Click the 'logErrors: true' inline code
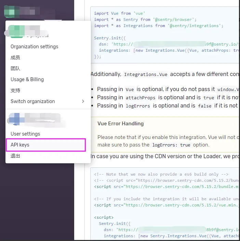The height and width of the screenshot is (241, 240). tap(171, 145)
